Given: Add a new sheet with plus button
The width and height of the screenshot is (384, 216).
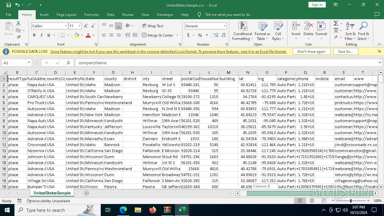Looking at the screenshot, I should [x=86, y=193].
